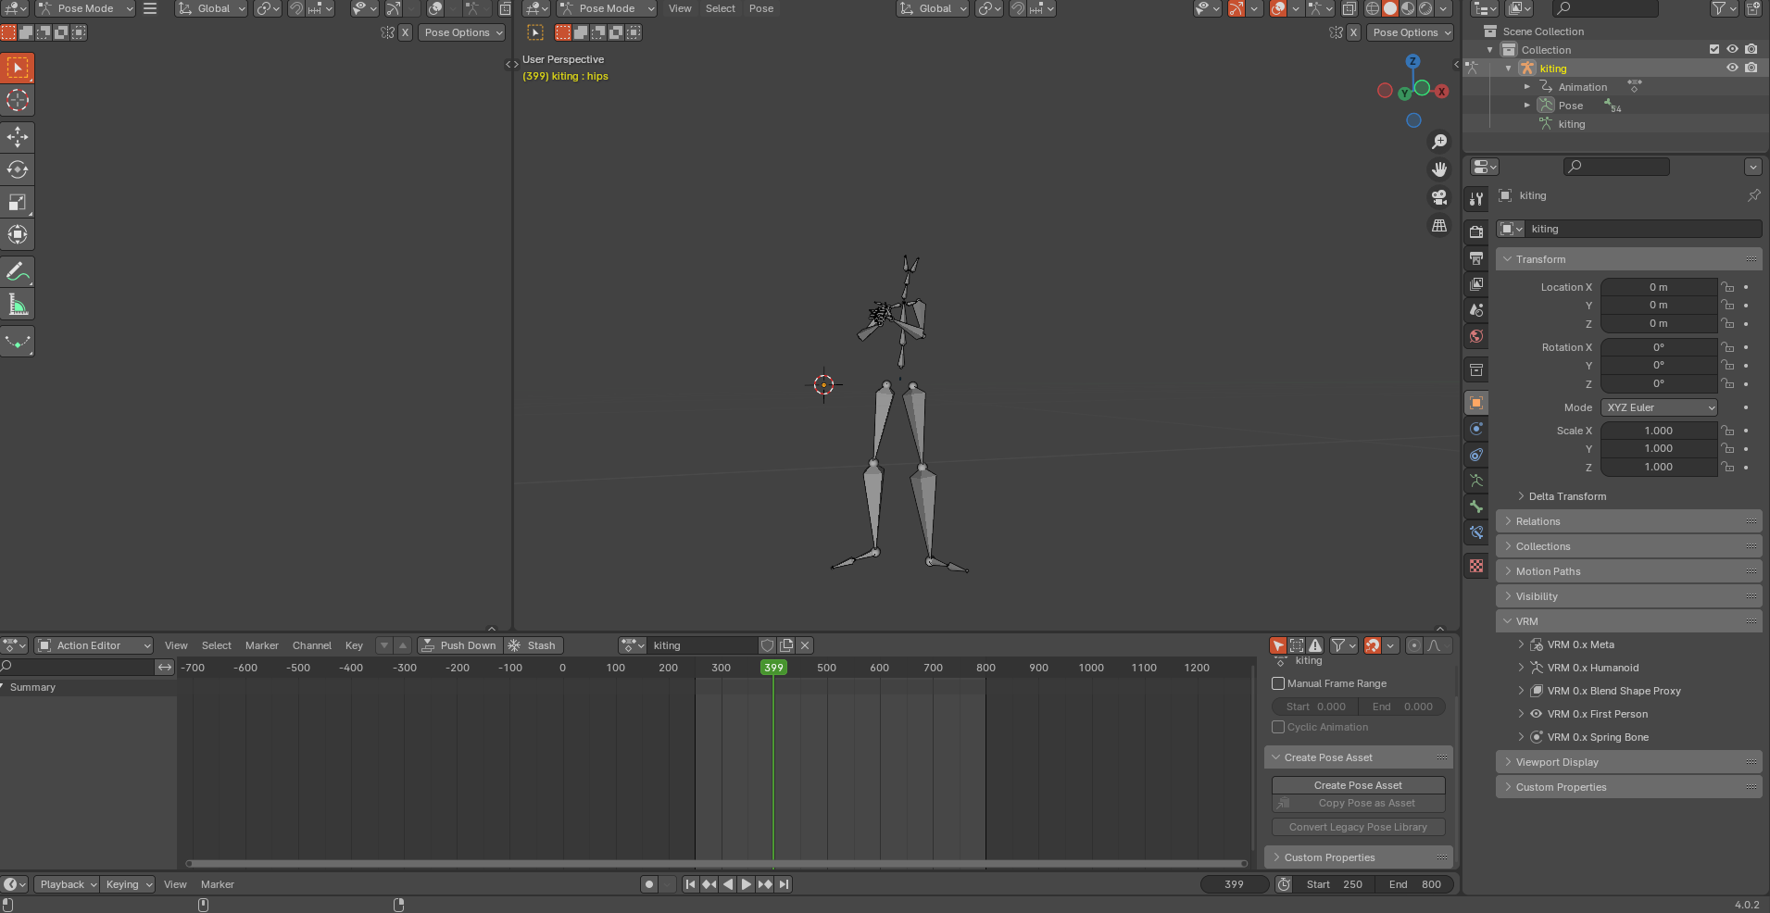
Task: Enable Manual Frame Range checkbox
Action: point(1278,683)
